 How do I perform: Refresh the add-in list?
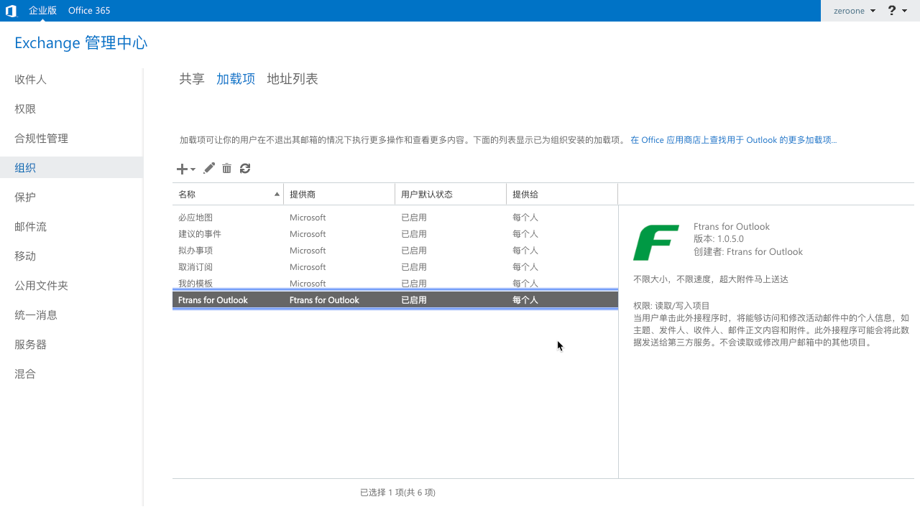[244, 168]
